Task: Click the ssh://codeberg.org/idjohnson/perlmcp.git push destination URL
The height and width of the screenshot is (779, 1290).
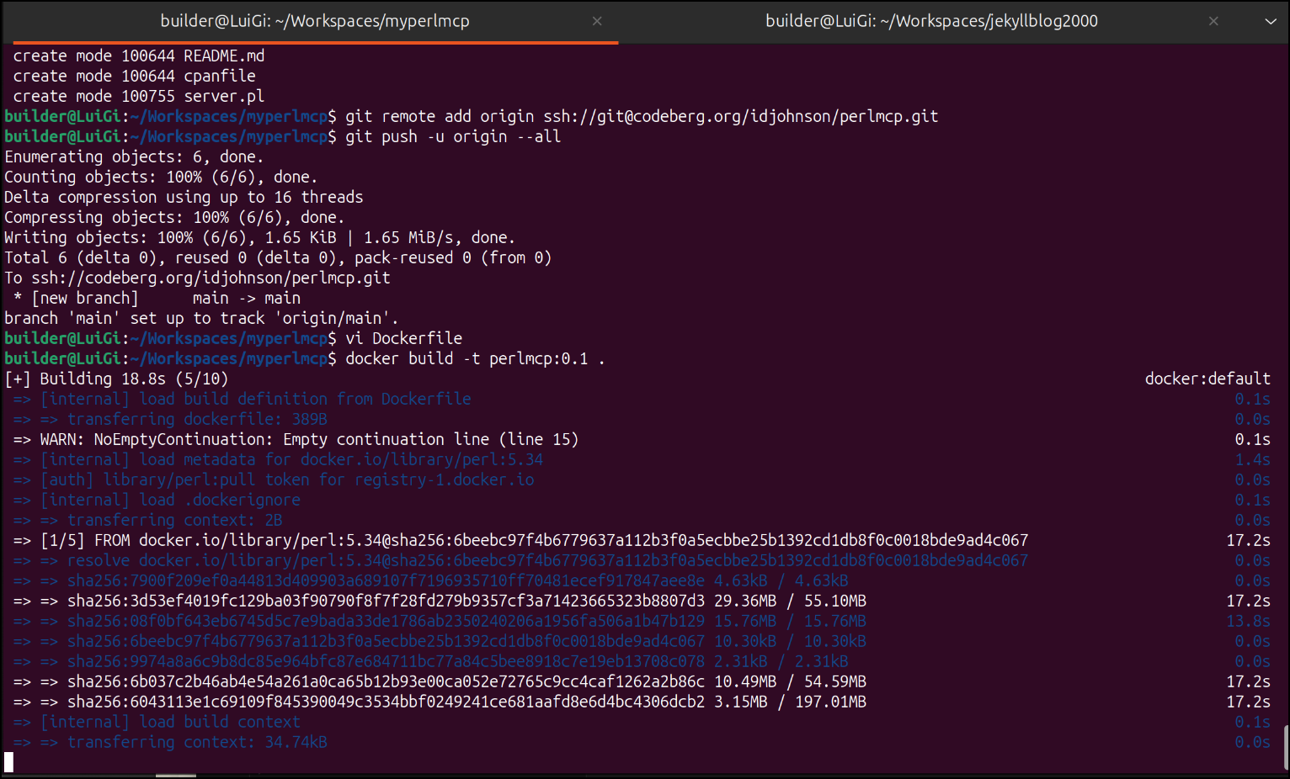Action: (211, 278)
